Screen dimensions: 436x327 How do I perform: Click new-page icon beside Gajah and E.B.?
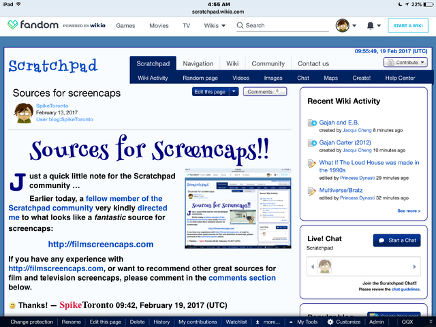(x=312, y=123)
